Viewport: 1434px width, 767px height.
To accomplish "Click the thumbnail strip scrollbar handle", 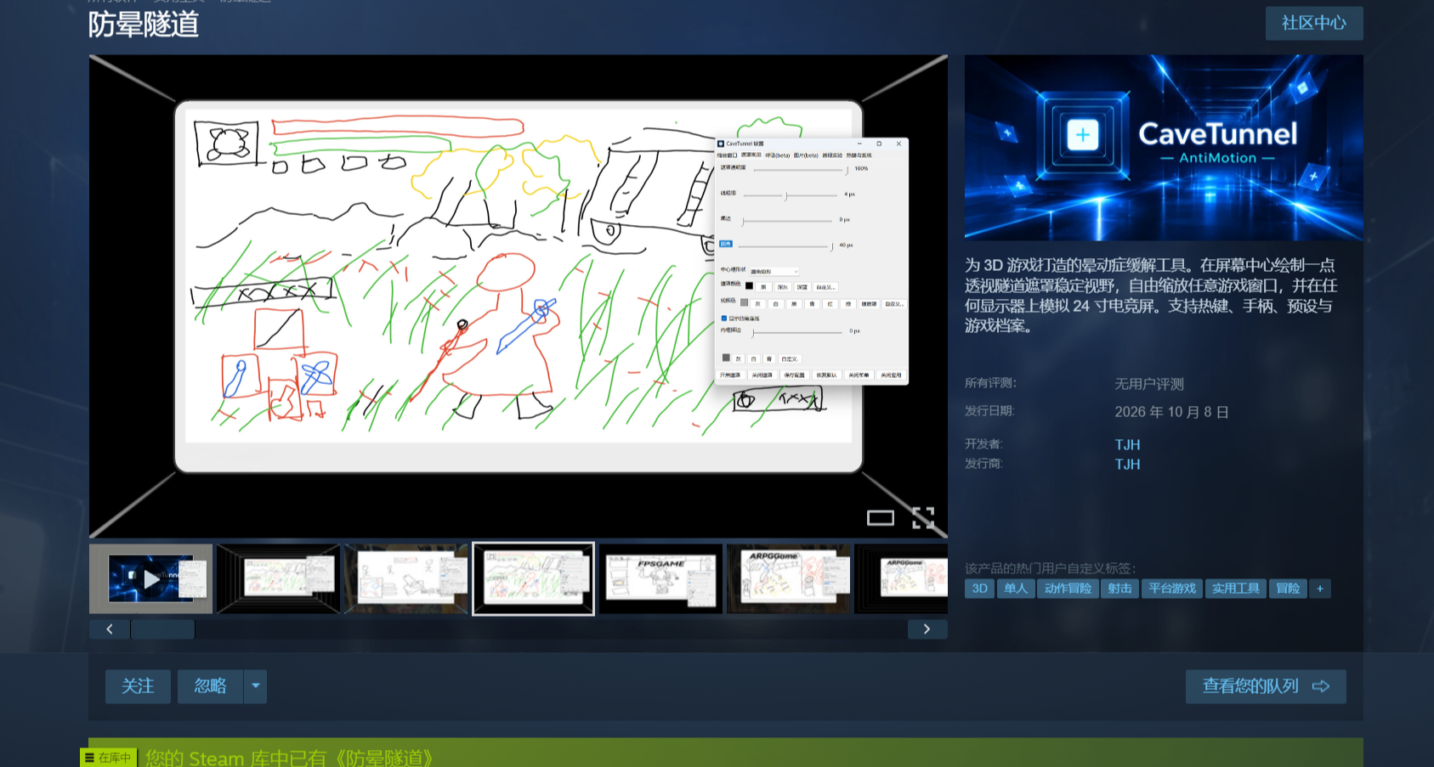I will (162, 629).
